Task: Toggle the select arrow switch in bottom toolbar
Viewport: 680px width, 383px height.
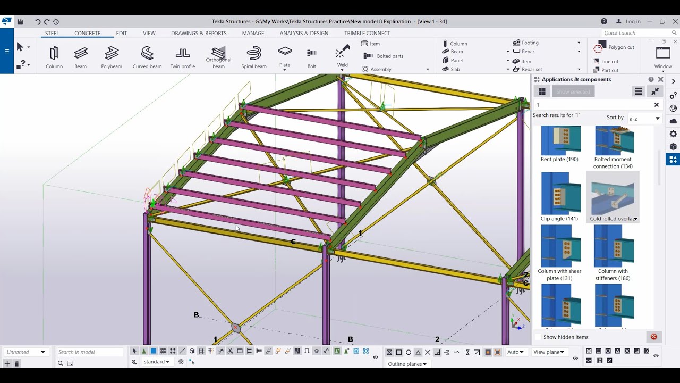Action: (134, 351)
